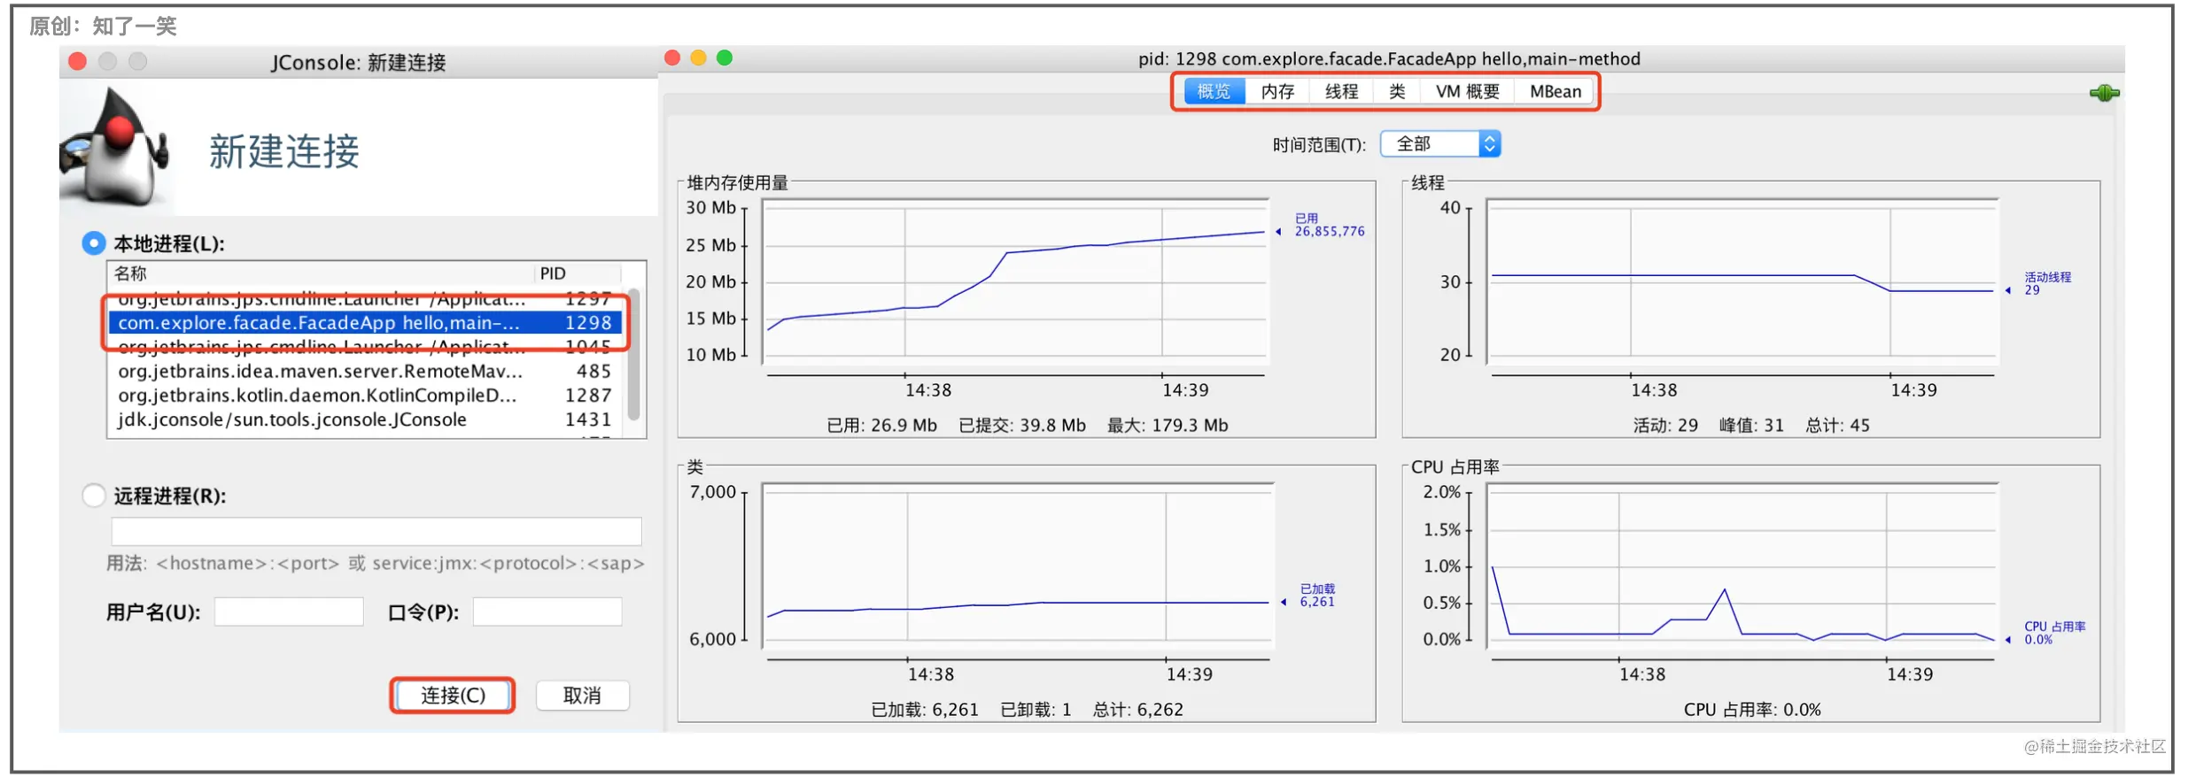Screen dimensions: 2188x777
Task: Click the 活动线程 29 legend
Action: (2047, 283)
